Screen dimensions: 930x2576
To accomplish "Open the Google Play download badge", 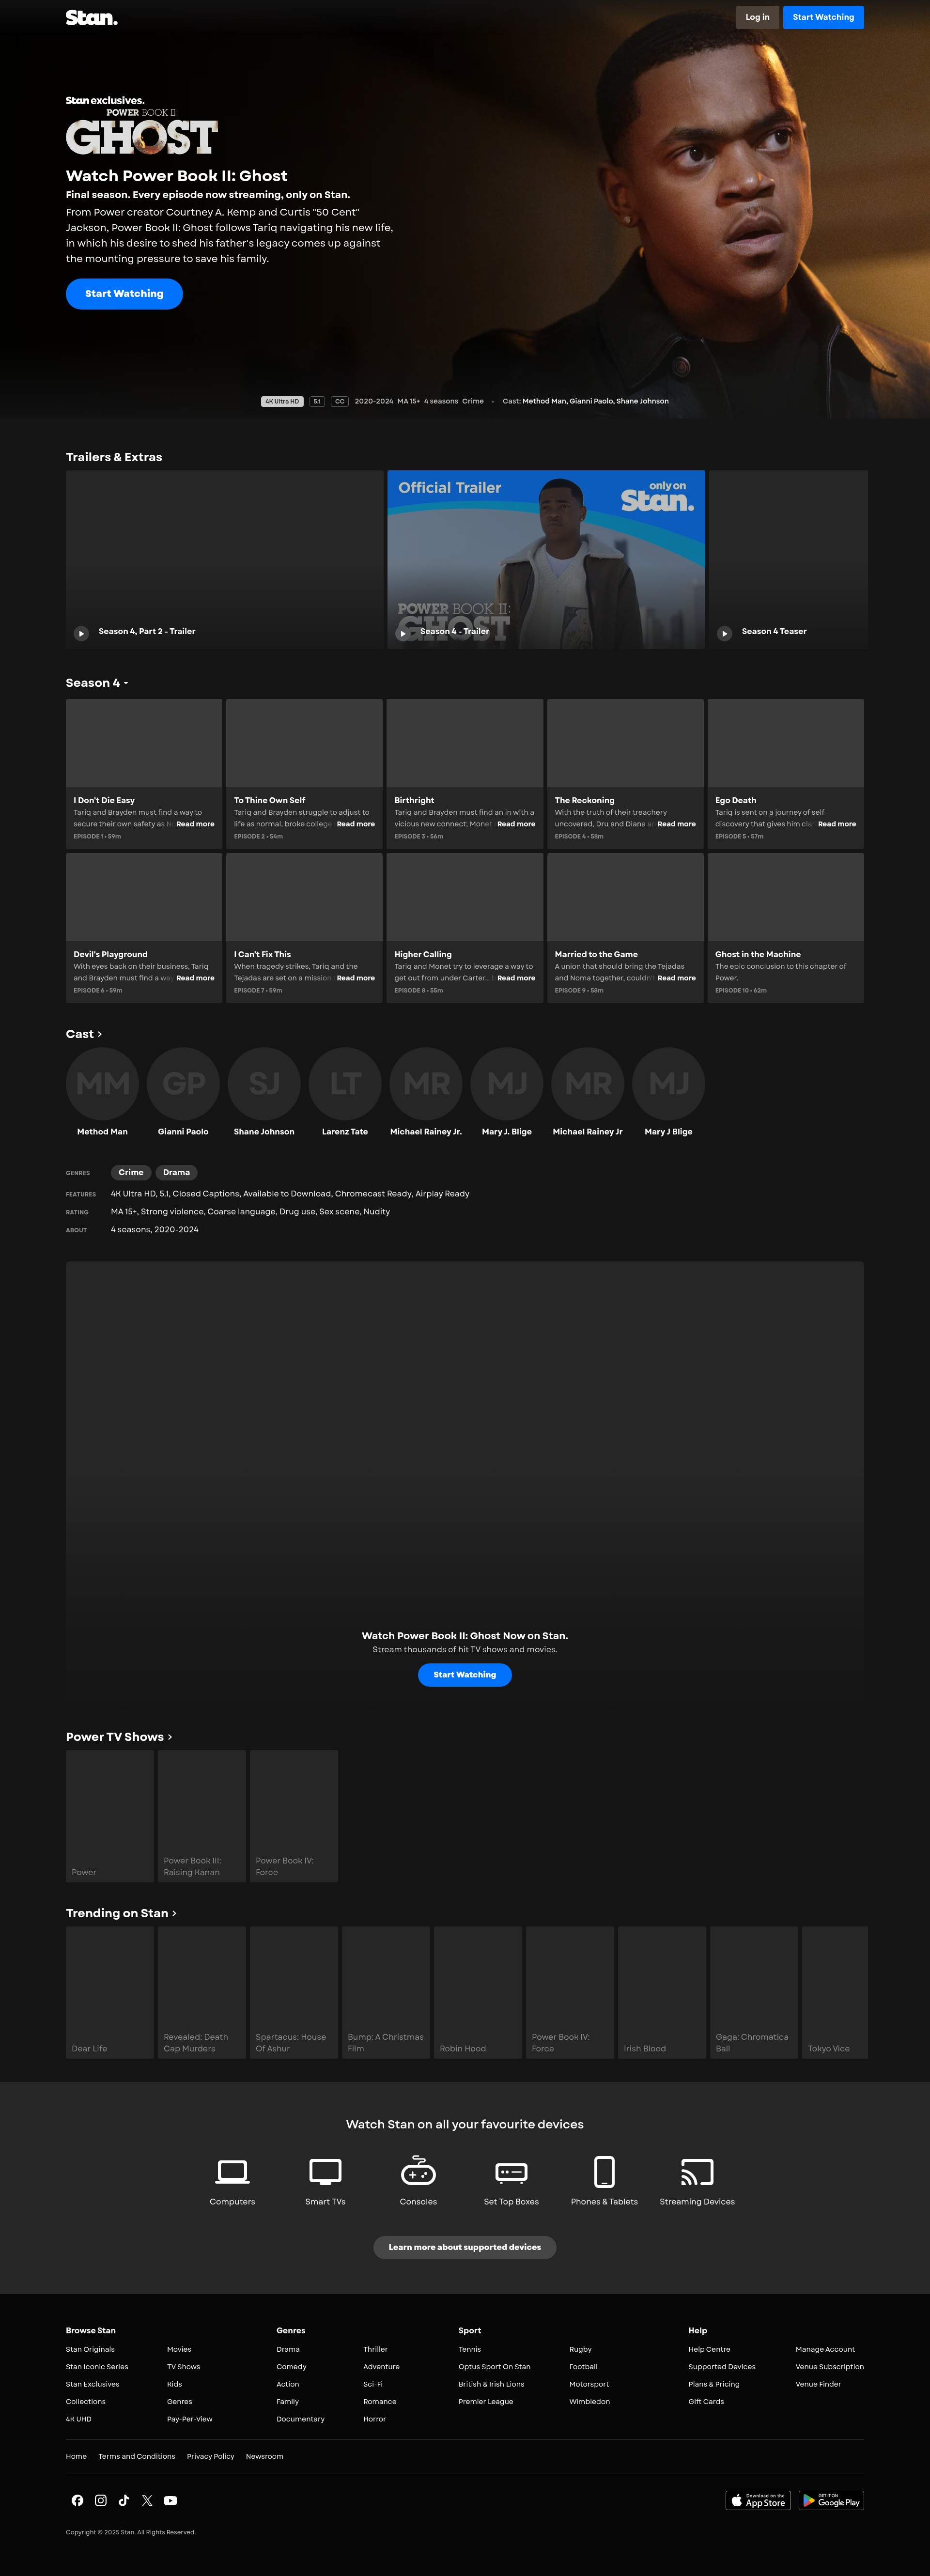I will click(831, 2500).
